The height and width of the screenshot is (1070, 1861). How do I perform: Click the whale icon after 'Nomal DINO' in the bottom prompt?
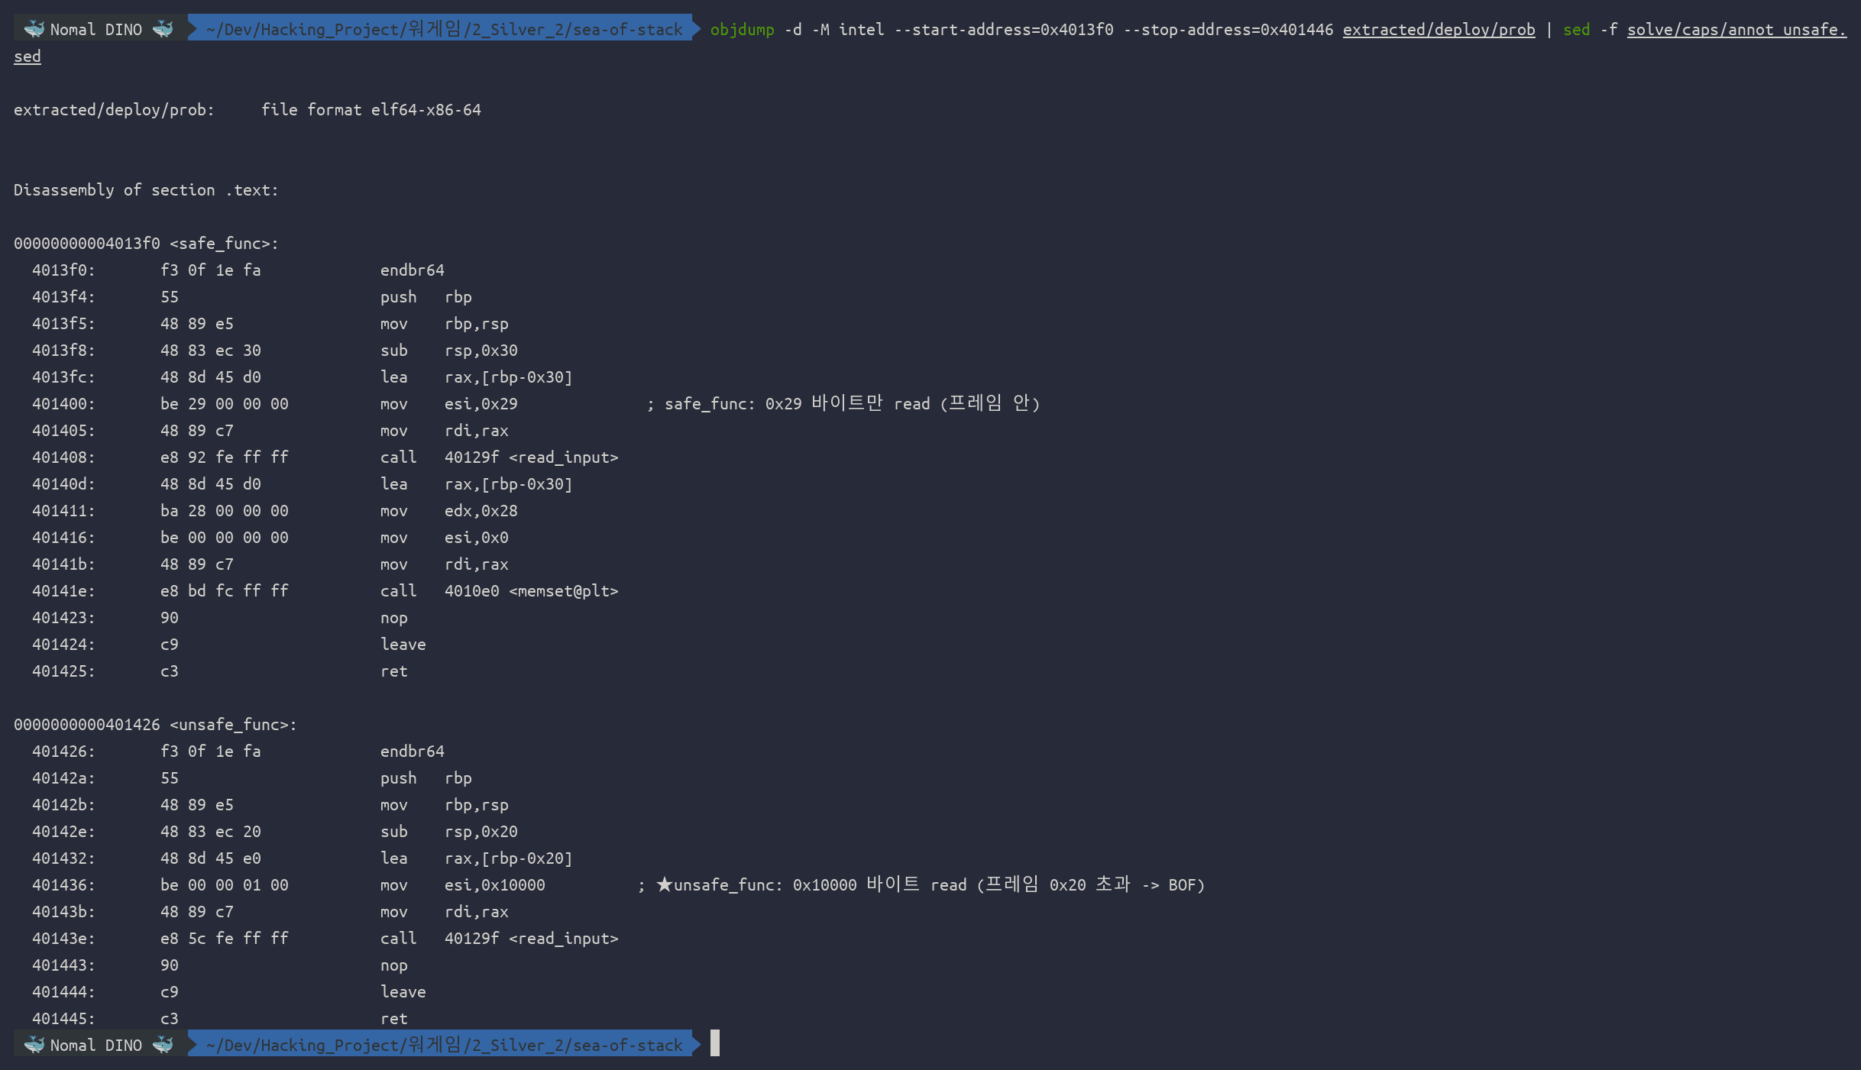tap(163, 1044)
